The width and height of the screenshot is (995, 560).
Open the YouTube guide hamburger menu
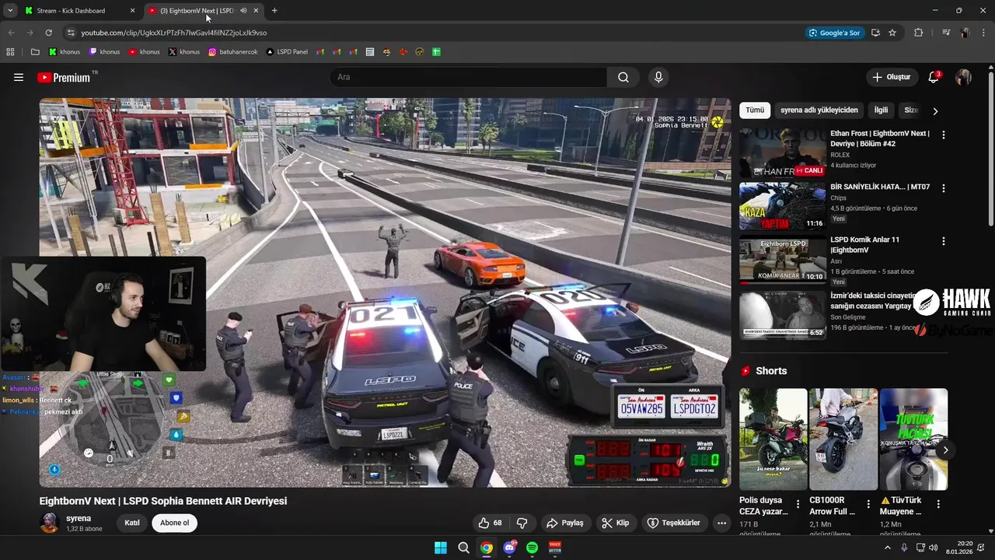point(19,77)
